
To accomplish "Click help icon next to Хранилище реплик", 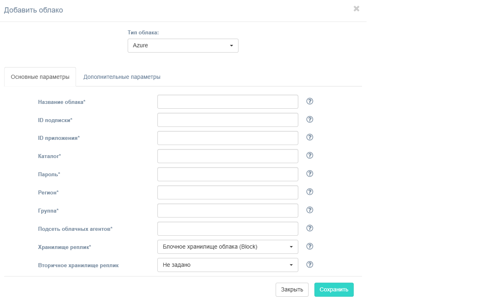I will point(310,247).
